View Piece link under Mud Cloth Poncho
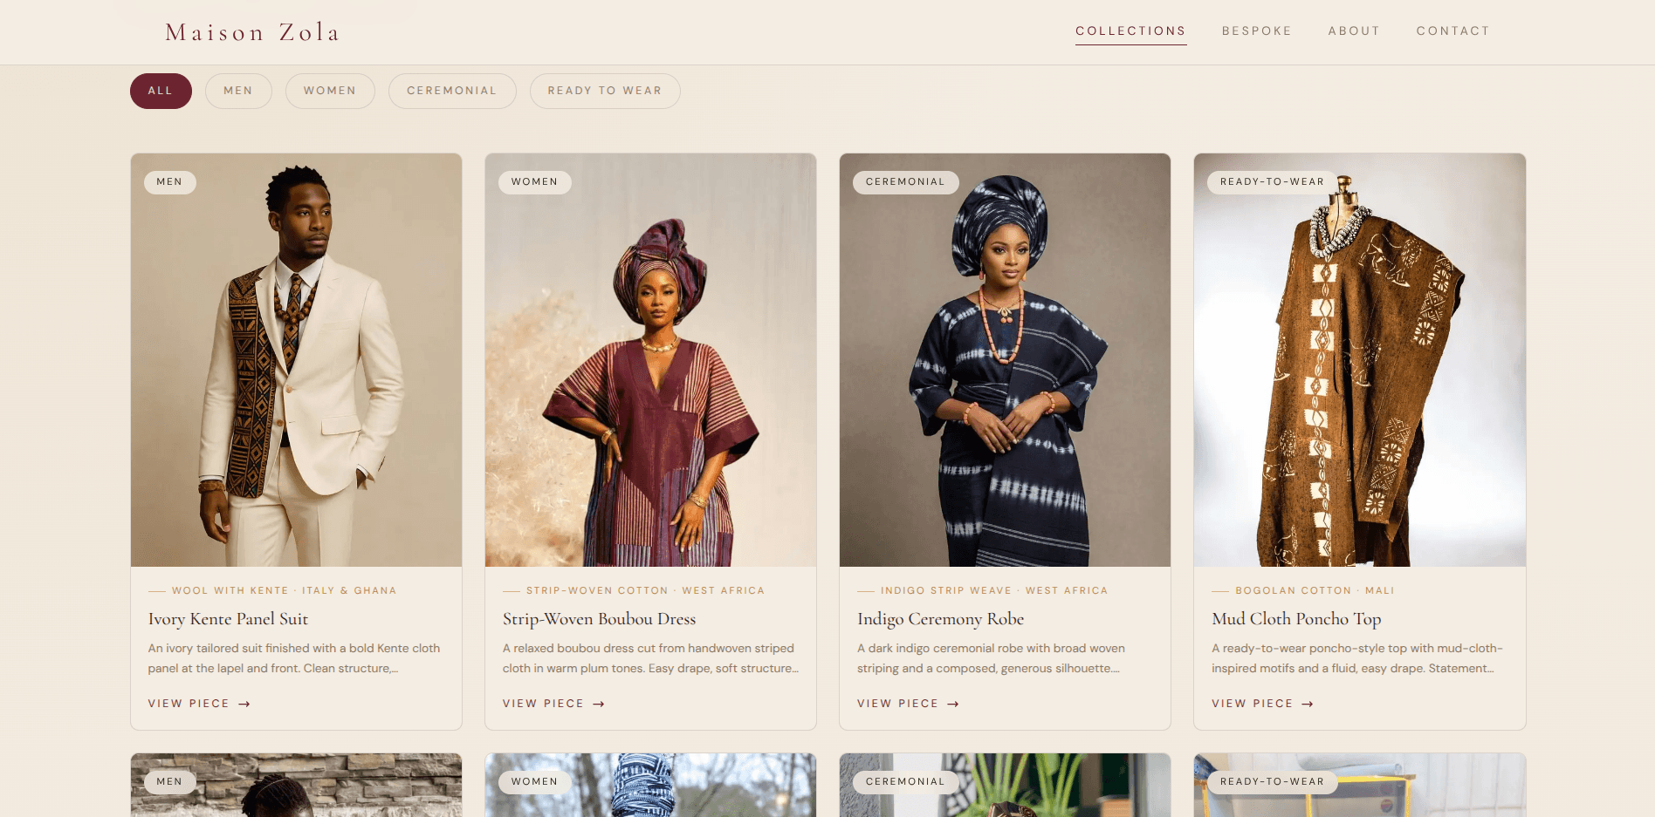The image size is (1655, 817). [x=1262, y=704]
